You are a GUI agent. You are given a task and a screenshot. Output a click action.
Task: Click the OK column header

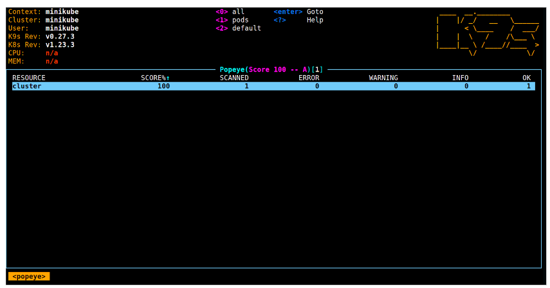pyautogui.click(x=526, y=78)
